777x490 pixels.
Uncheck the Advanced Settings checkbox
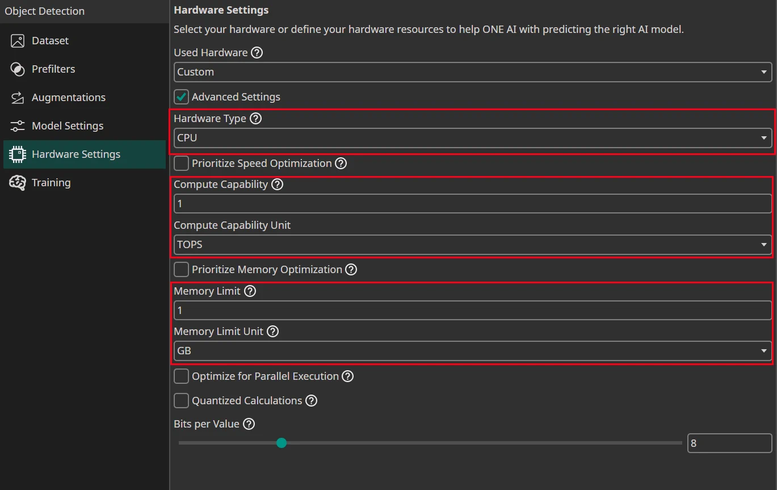click(x=181, y=97)
